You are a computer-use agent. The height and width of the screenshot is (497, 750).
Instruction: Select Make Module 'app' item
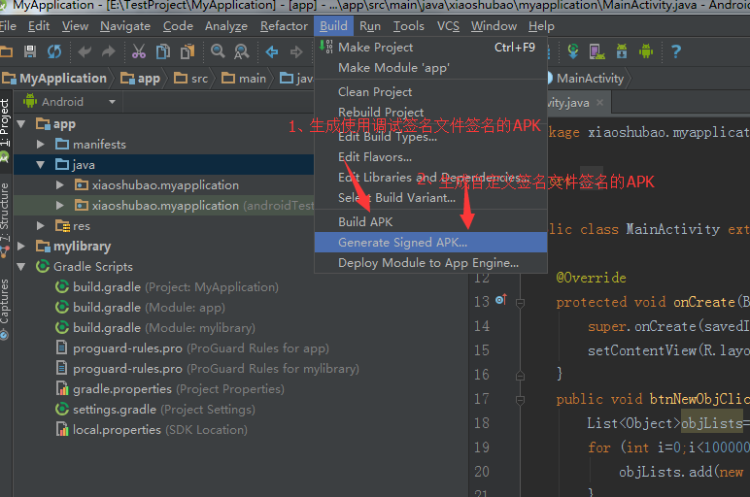click(430, 68)
